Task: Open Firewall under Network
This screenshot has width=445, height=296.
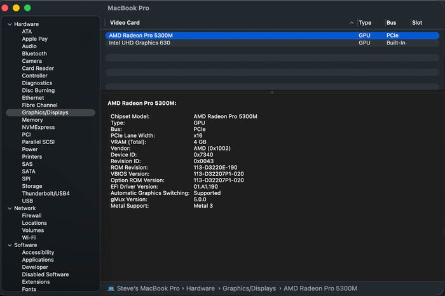Action: [x=32, y=216]
